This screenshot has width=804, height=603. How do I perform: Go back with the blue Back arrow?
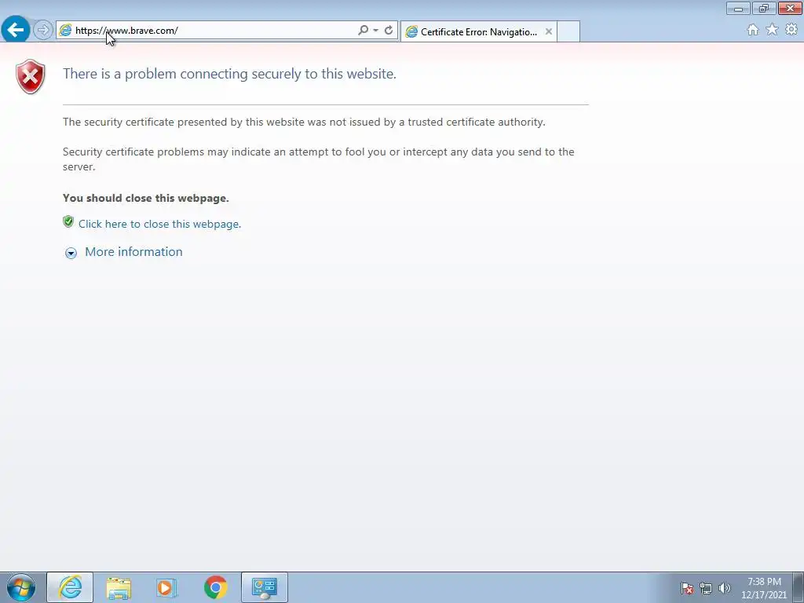(x=16, y=30)
